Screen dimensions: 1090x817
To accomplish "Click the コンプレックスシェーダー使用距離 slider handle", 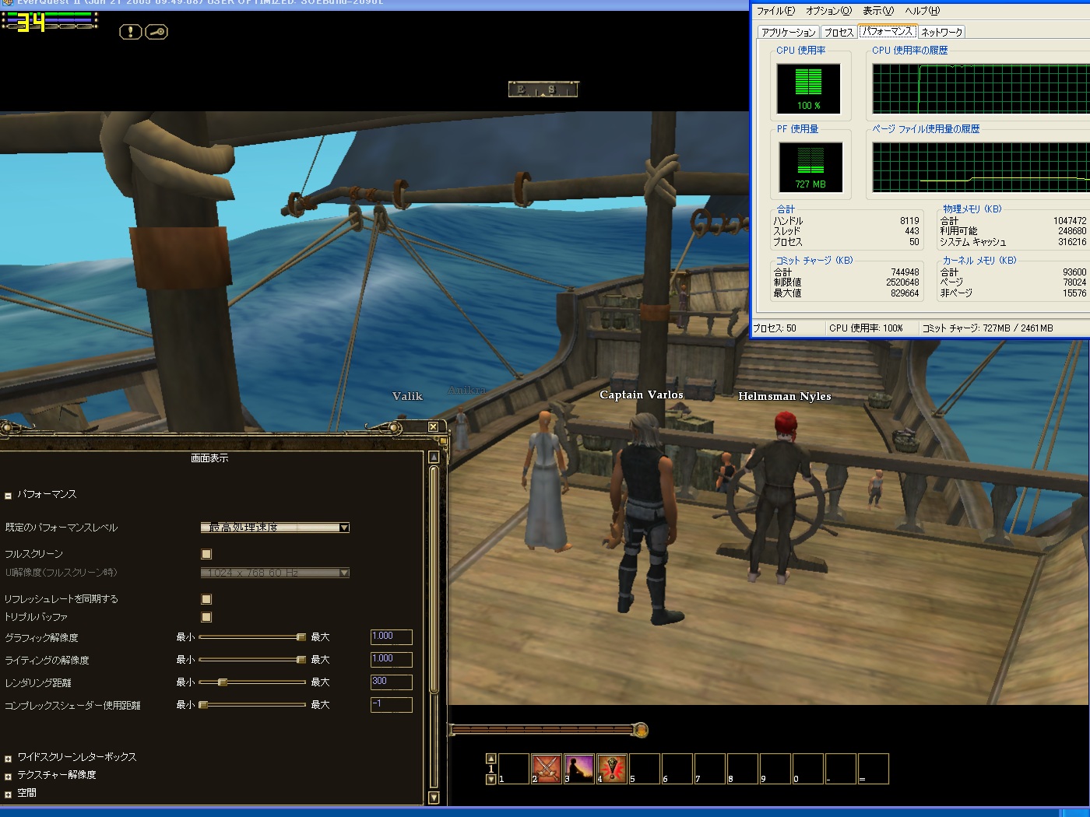I will tap(203, 705).
